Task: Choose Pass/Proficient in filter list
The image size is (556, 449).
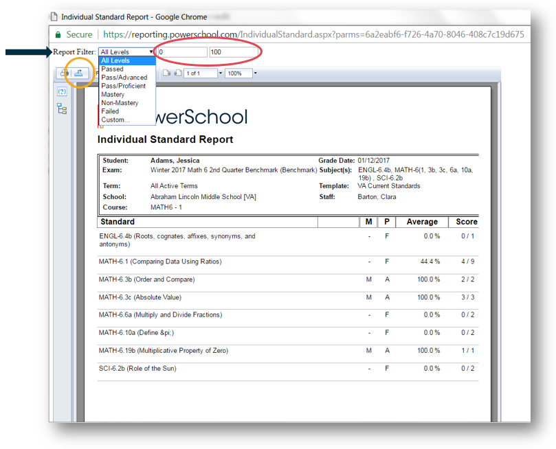Action: 127,86
